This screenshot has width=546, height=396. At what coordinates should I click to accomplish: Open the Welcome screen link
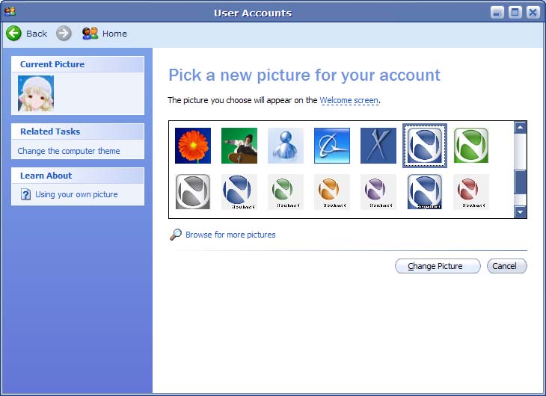(349, 100)
